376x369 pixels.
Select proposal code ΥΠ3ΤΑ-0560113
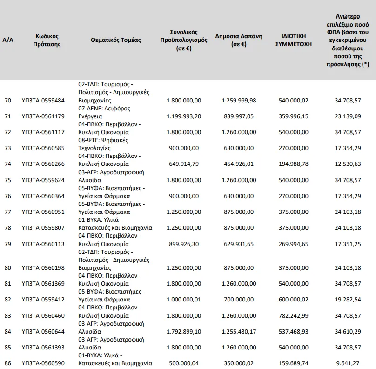[x=43, y=244]
